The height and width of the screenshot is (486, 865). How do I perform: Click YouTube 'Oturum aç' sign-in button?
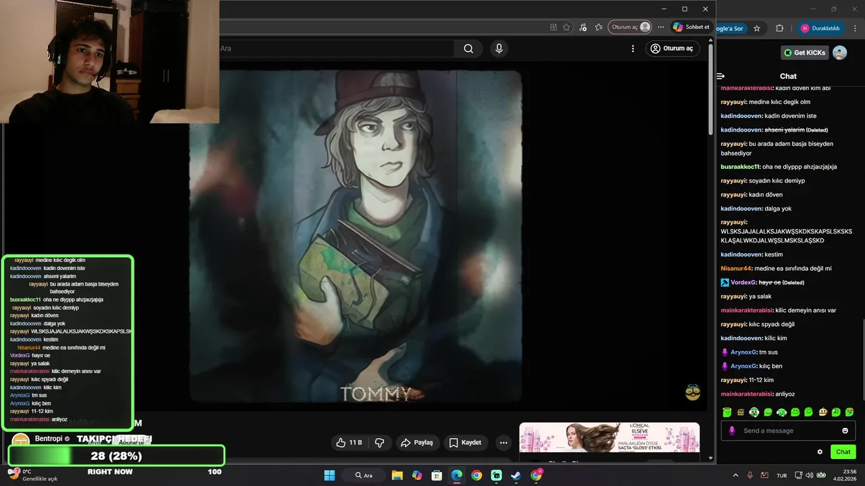click(x=672, y=49)
